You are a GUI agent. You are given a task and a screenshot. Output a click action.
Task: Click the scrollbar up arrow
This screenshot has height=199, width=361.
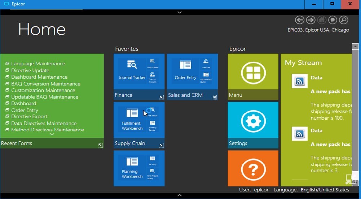click(355, 46)
